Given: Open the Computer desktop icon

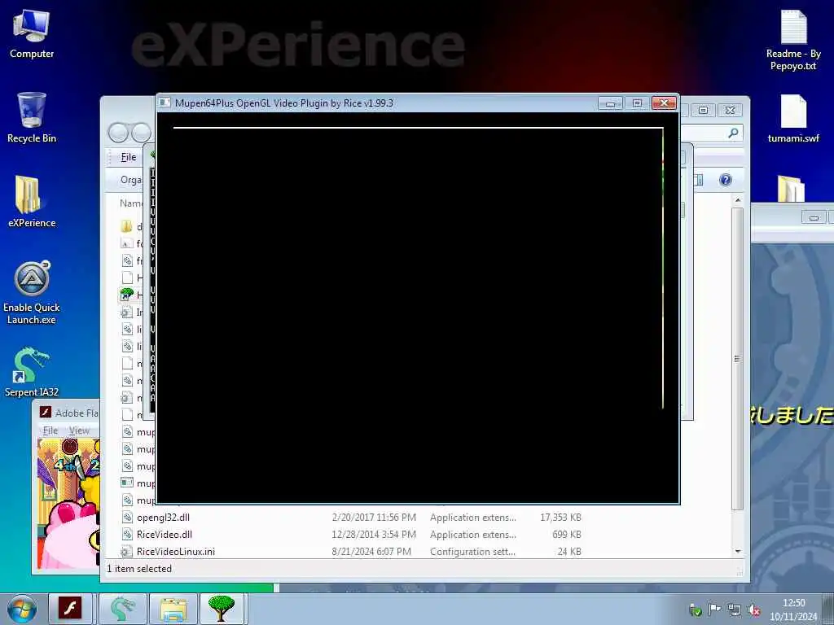Looking at the screenshot, I should [32, 34].
